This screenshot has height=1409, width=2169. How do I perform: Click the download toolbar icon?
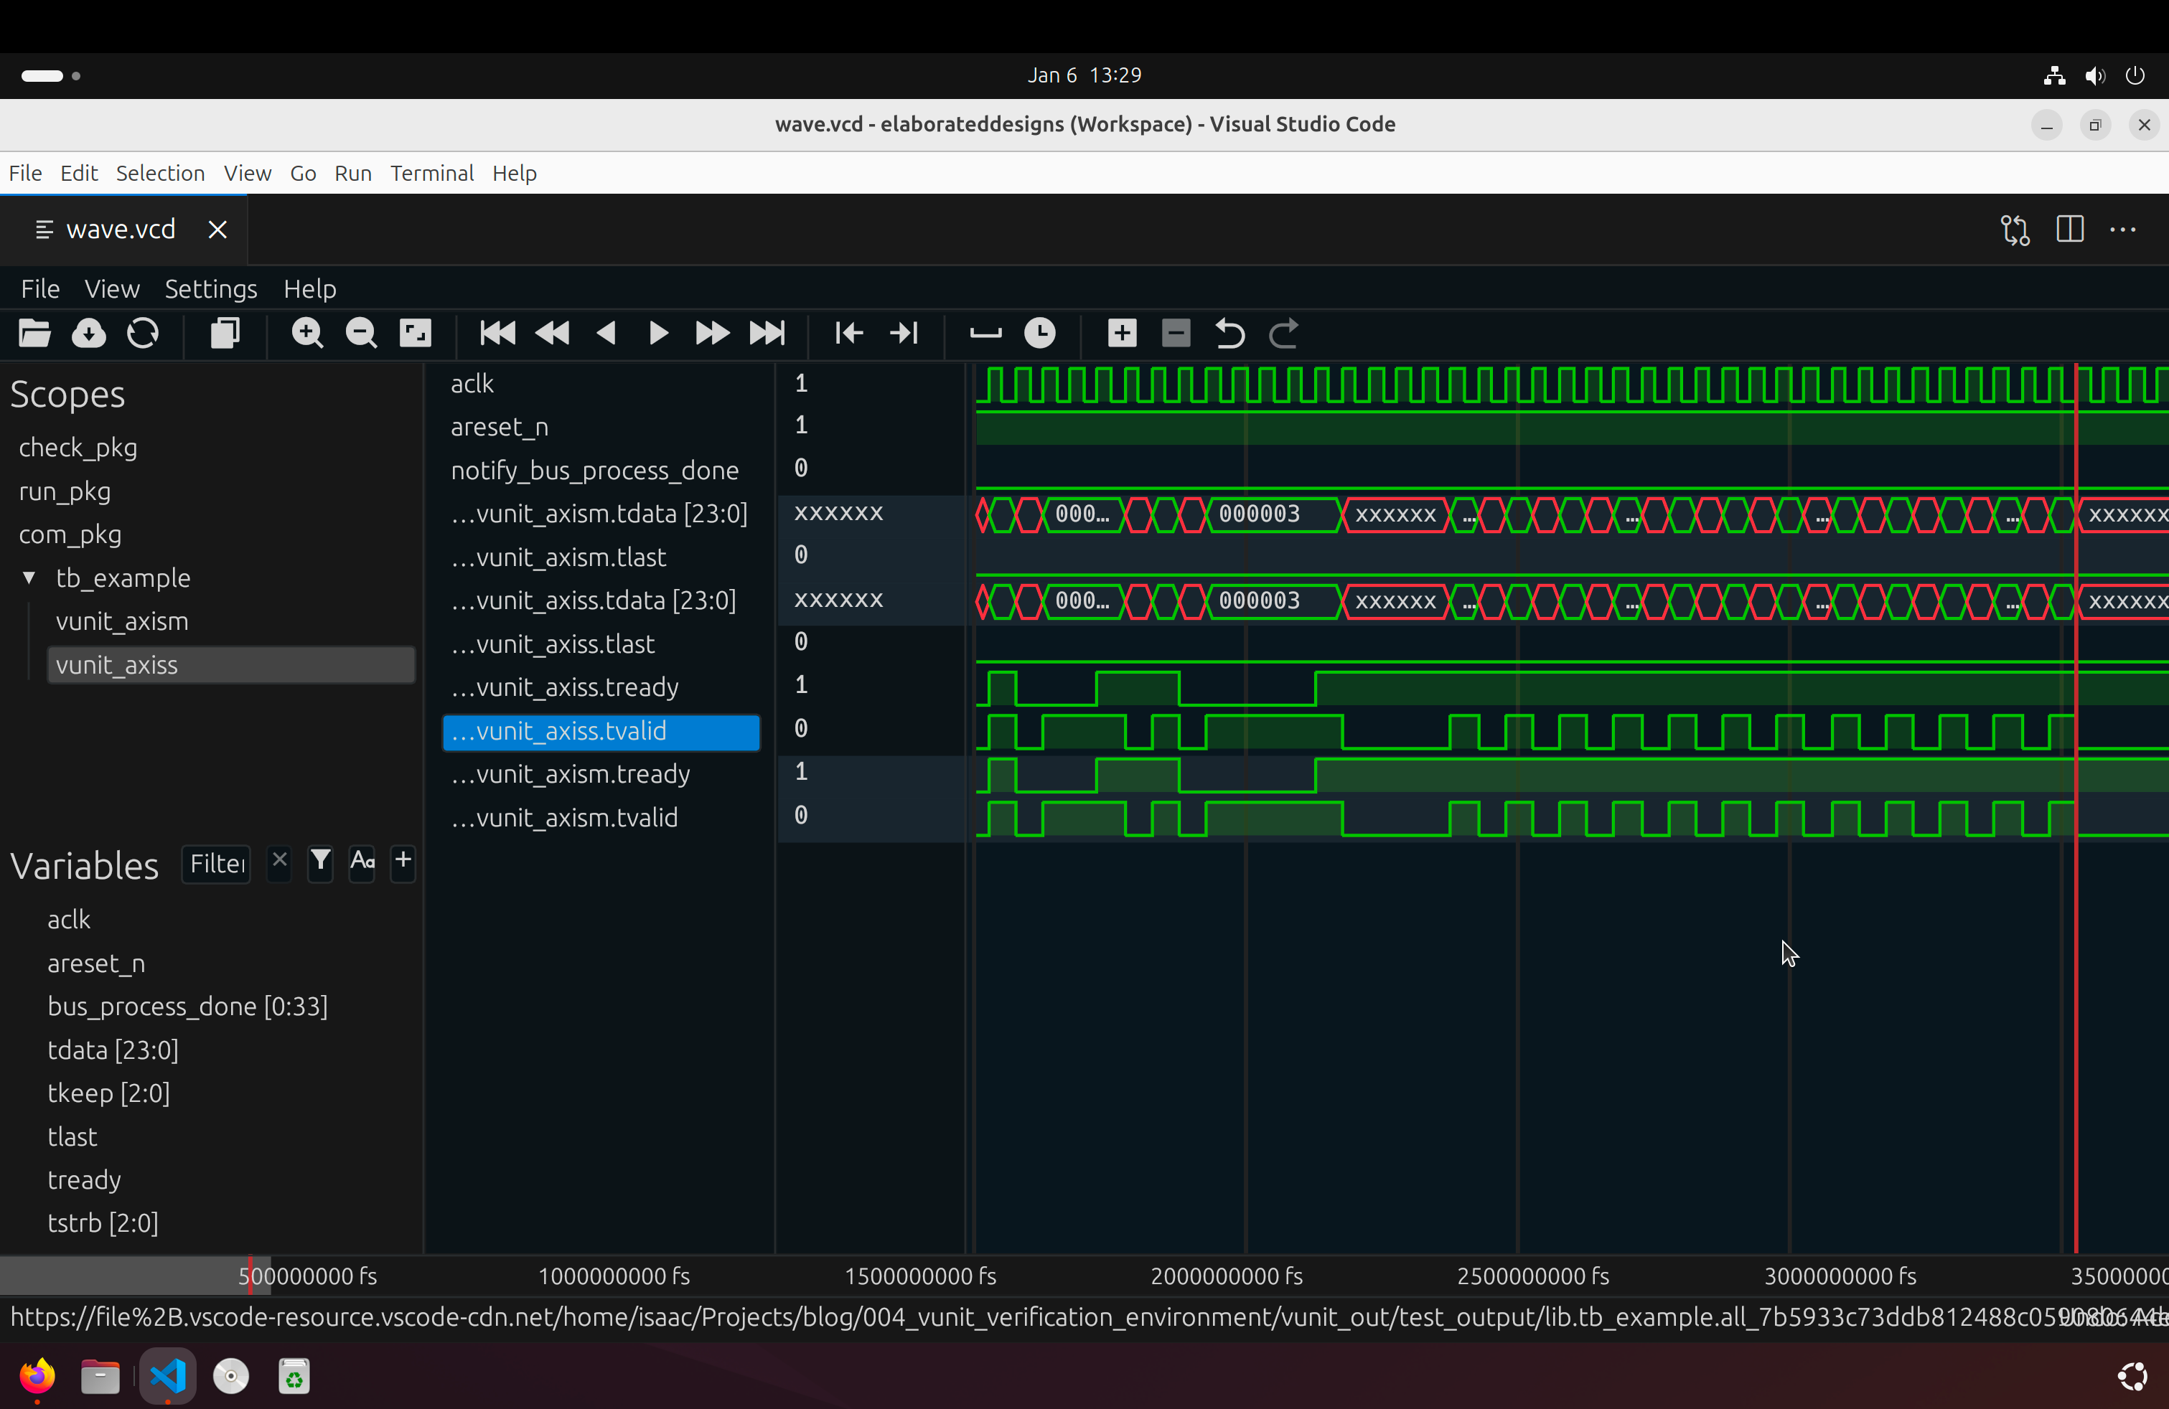click(88, 334)
